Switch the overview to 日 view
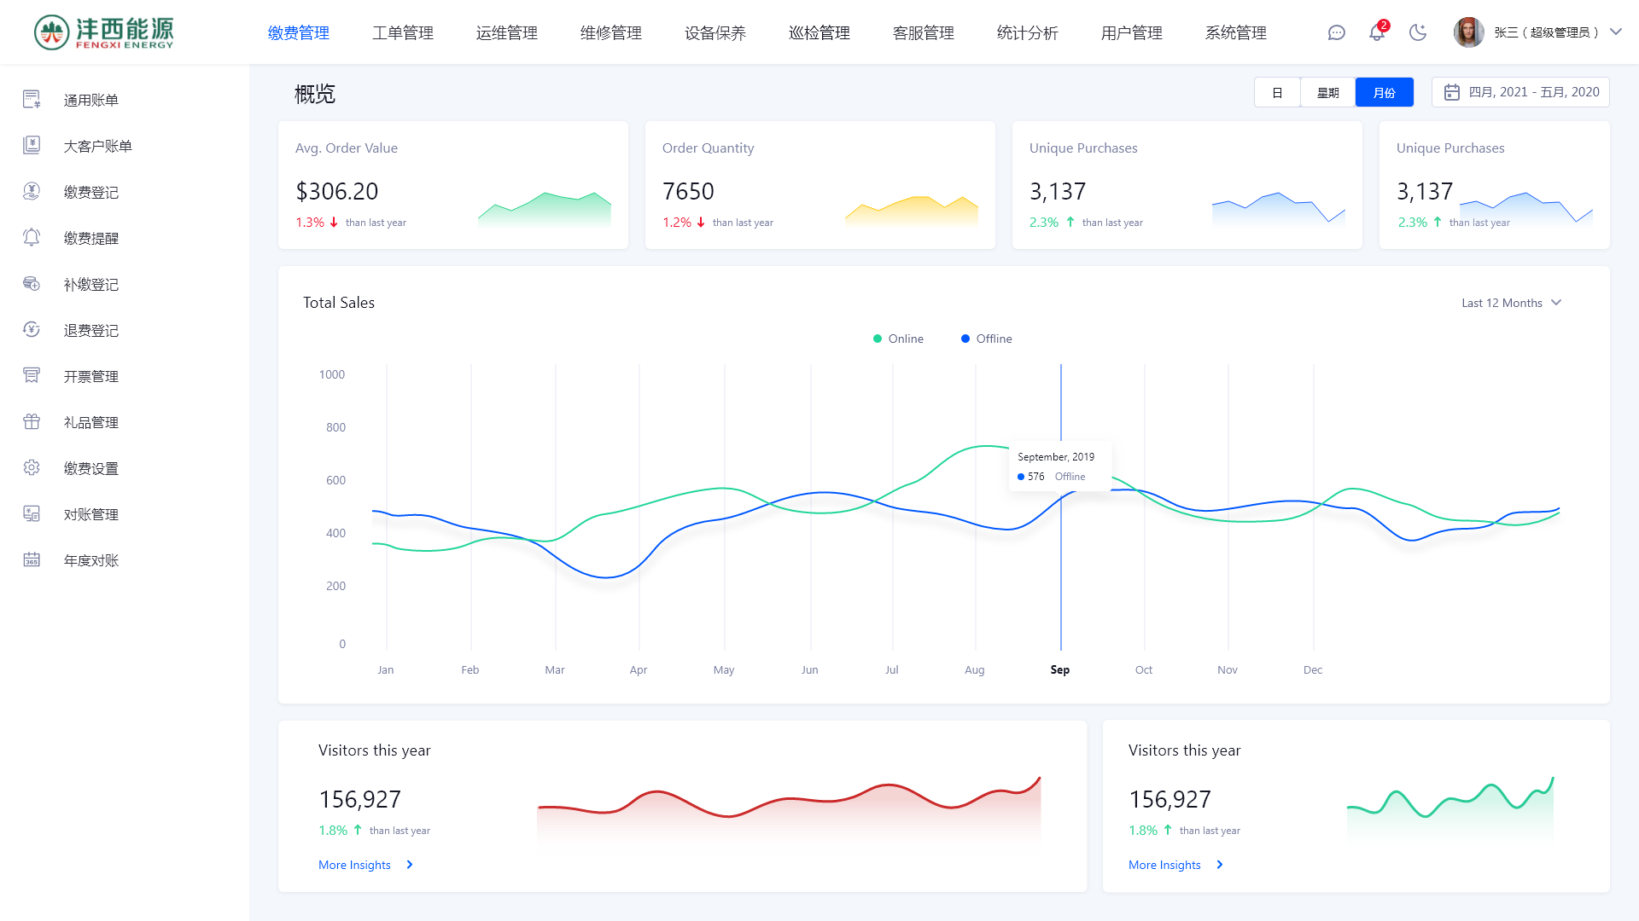 coord(1277,92)
